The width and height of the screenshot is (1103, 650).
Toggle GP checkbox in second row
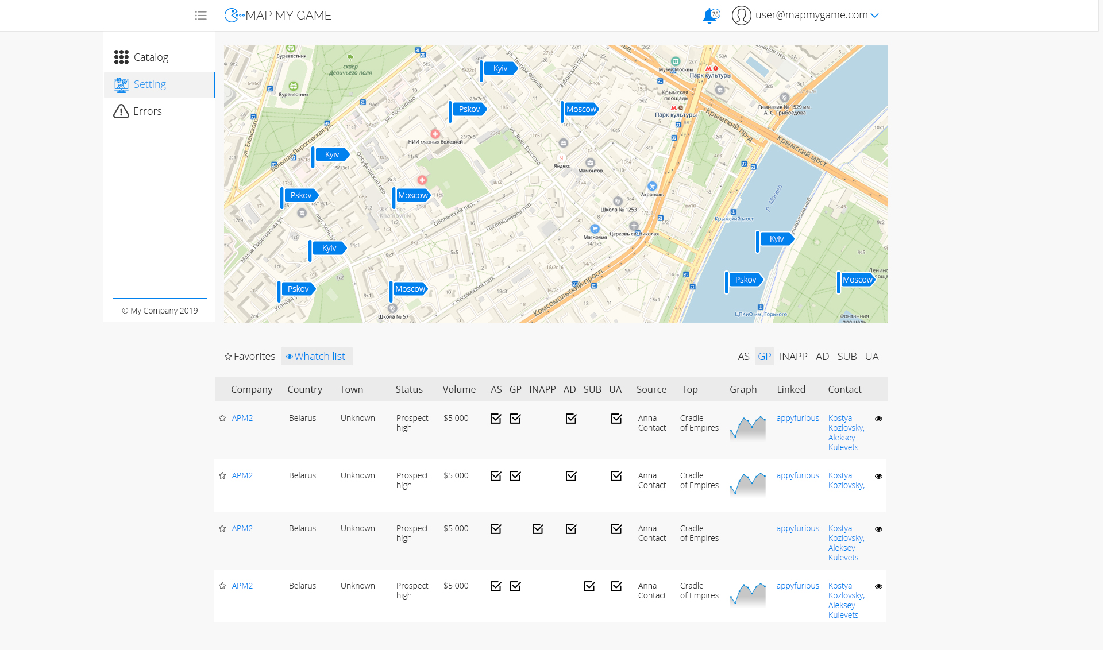click(x=515, y=476)
